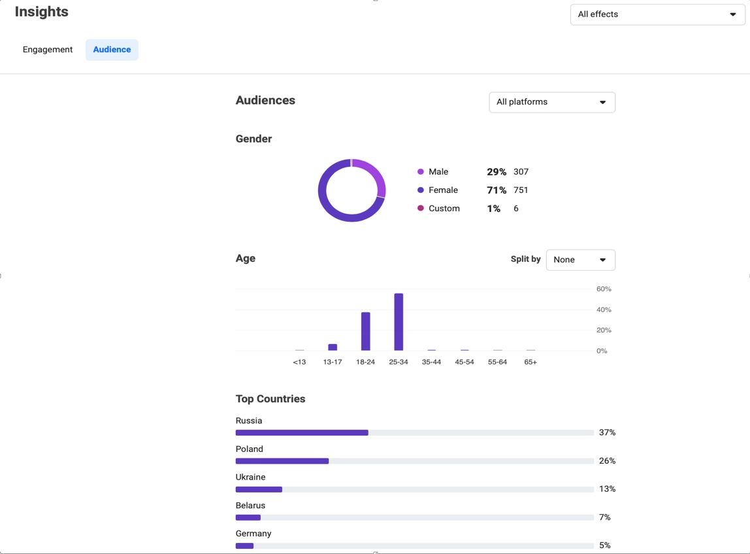Screen dimensions: 750x554
Task: Click the 18-24 age bar
Action: pyautogui.click(x=365, y=332)
